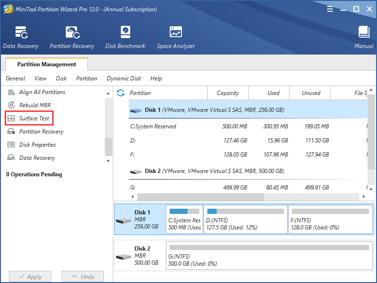Click the 300.95 MB used cell

(275, 126)
